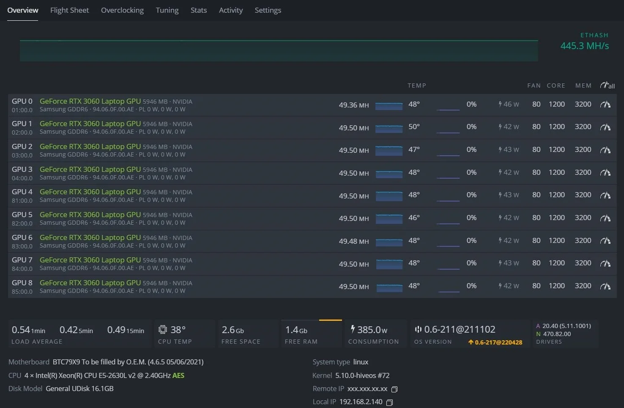Click the power bolt icon in GPU 8 row
Image resolution: width=624 pixels, height=408 pixels.
click(500, 286)
